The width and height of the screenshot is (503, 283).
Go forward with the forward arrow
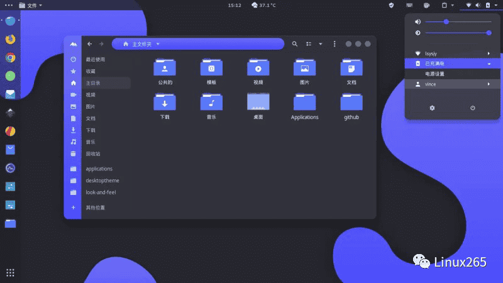click(101, 44)
